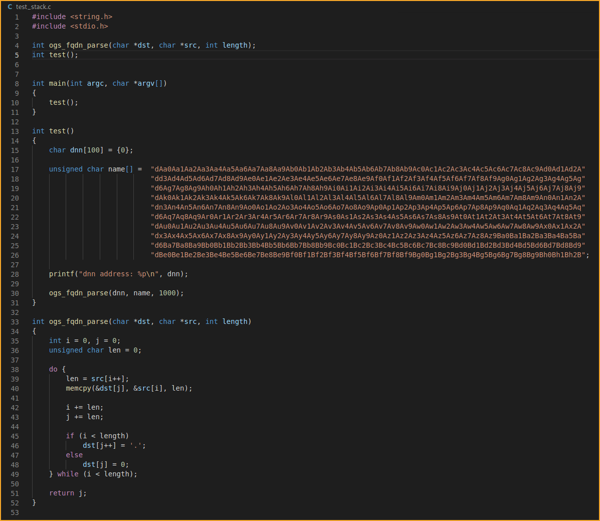The image size is (600, 521).
Task: Click the C file icon beside test_stack.c
Action: coord(10,7)
